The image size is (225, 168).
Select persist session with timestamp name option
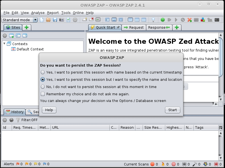coord(111,72)
